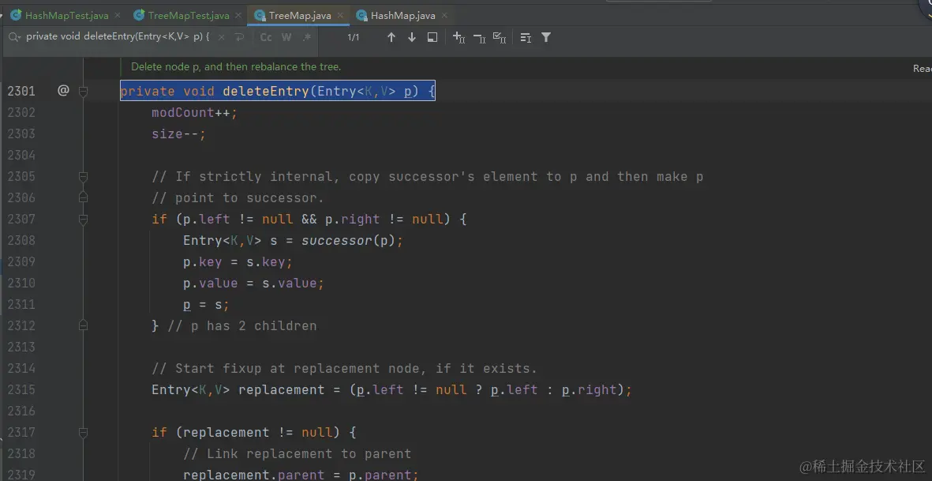Open the HashMap.java tab
Screen dimensions: 932x481
(x=403, y=16)
